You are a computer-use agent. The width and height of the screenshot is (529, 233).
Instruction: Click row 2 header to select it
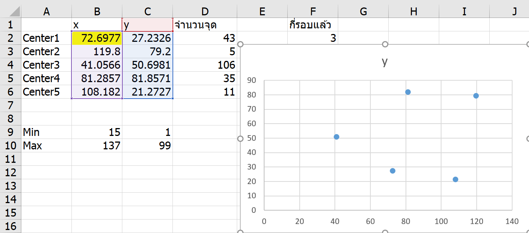(x=10, y=38)
